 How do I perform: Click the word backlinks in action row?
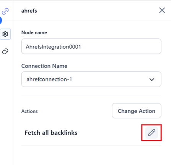pyautogui.click(x=64, y=133)
